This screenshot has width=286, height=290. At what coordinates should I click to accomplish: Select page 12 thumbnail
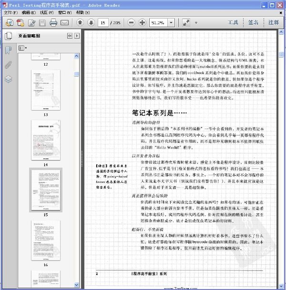tap(46, 57)
